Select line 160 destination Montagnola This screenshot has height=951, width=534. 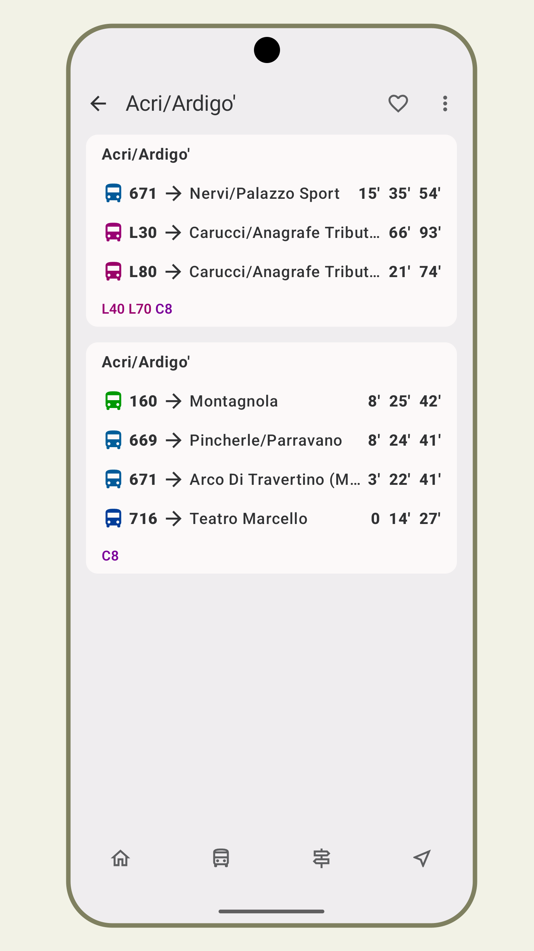(234, 401)
